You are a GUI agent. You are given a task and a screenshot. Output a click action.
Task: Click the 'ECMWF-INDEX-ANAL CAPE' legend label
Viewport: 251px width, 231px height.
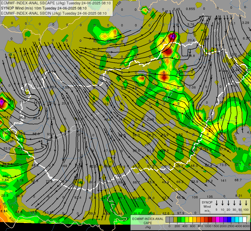tap(148, 221)
